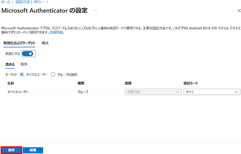Select the すべてのユーザー table row name
This screenshot has height=154, width=241.
(18, 92)
